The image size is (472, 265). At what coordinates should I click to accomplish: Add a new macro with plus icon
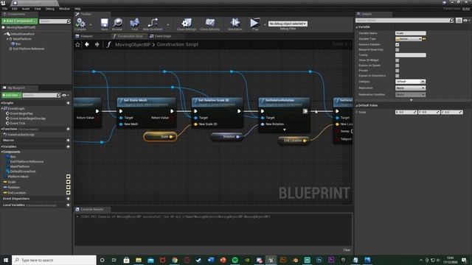click(68, 141)
